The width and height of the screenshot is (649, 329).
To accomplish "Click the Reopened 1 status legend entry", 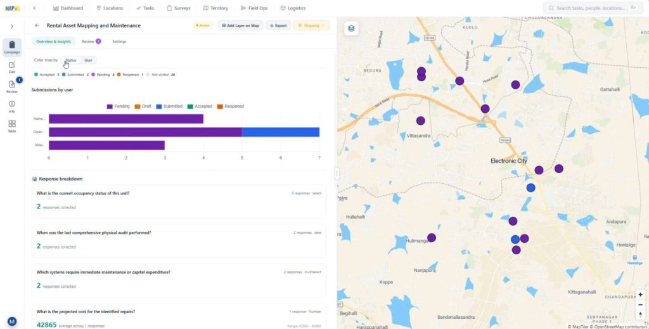I will pos(130,75).
